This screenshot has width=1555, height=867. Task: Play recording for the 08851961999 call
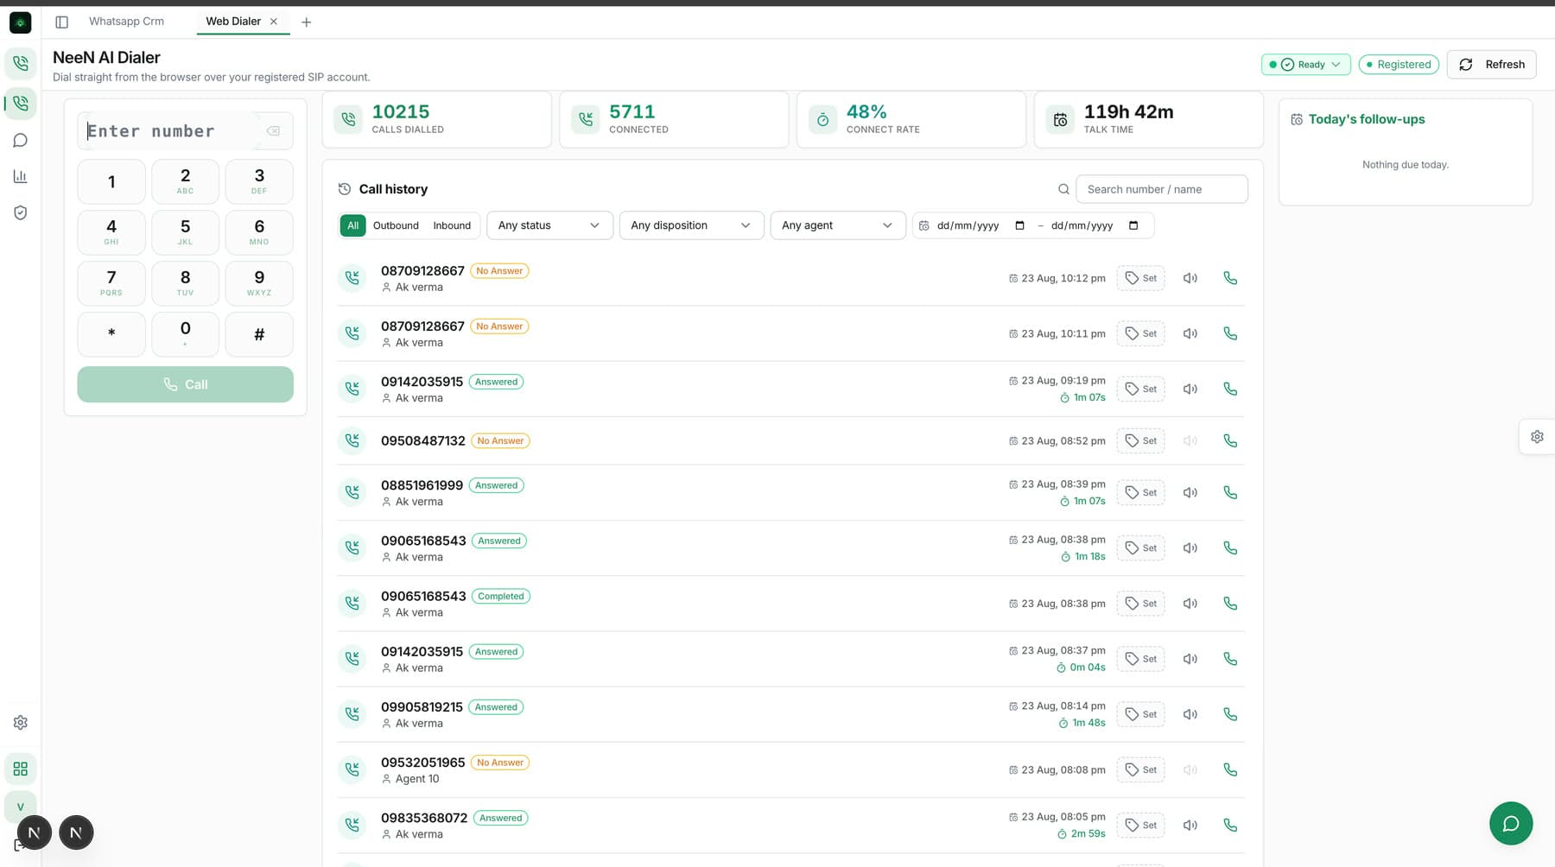coord(1190,492)
